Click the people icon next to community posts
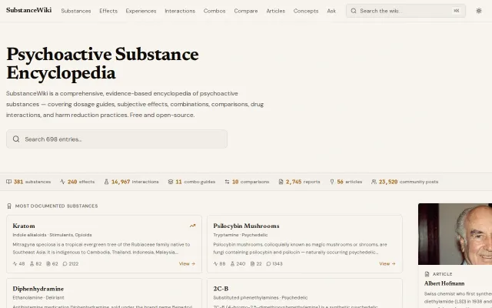 [x=374, y=182]
